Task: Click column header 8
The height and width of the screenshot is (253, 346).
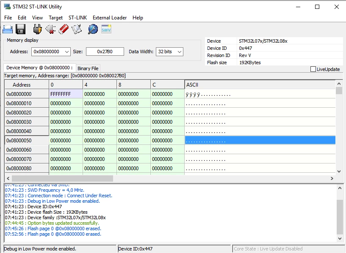Action: pos(133,85)
